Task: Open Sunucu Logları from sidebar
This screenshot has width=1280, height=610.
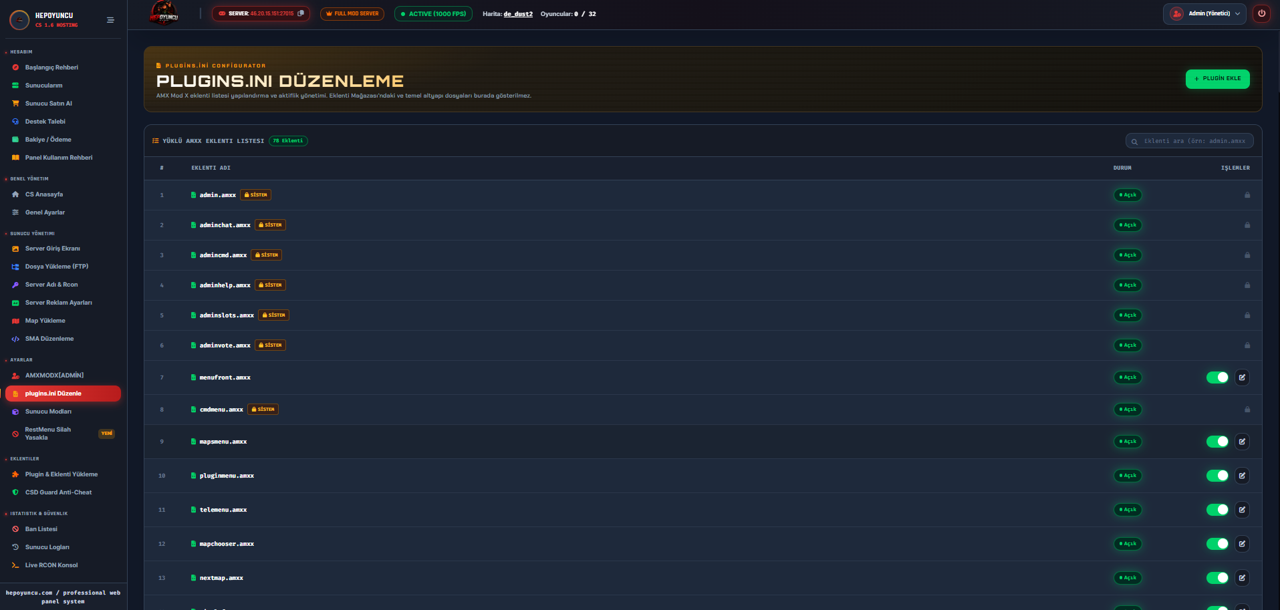Action: (x=63, y=547)
